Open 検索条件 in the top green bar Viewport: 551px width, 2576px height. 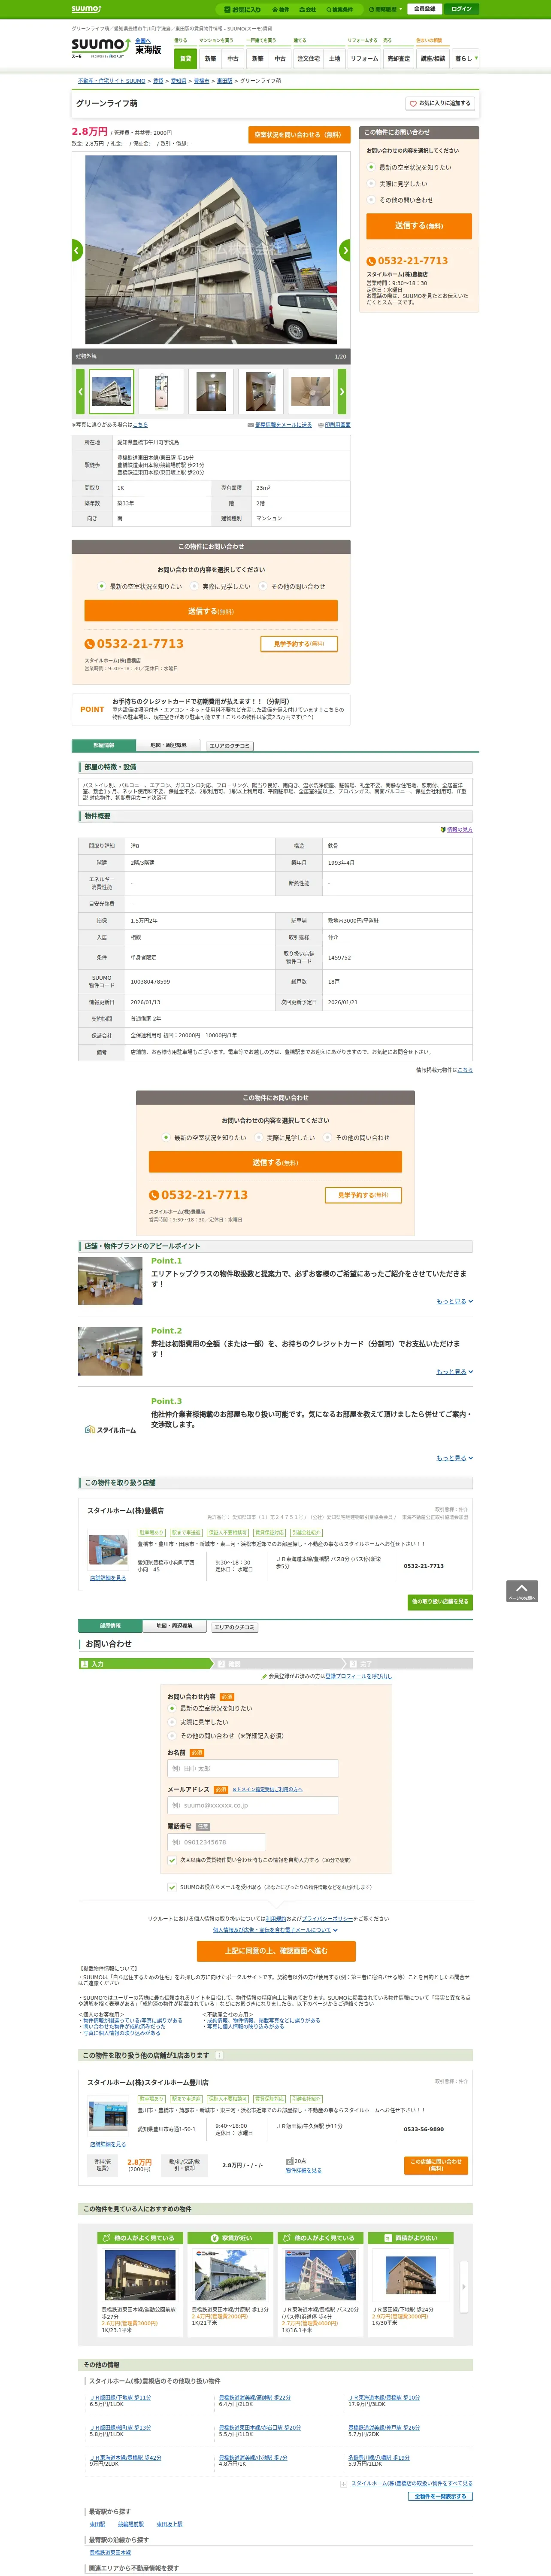click(x=339, y=9)
